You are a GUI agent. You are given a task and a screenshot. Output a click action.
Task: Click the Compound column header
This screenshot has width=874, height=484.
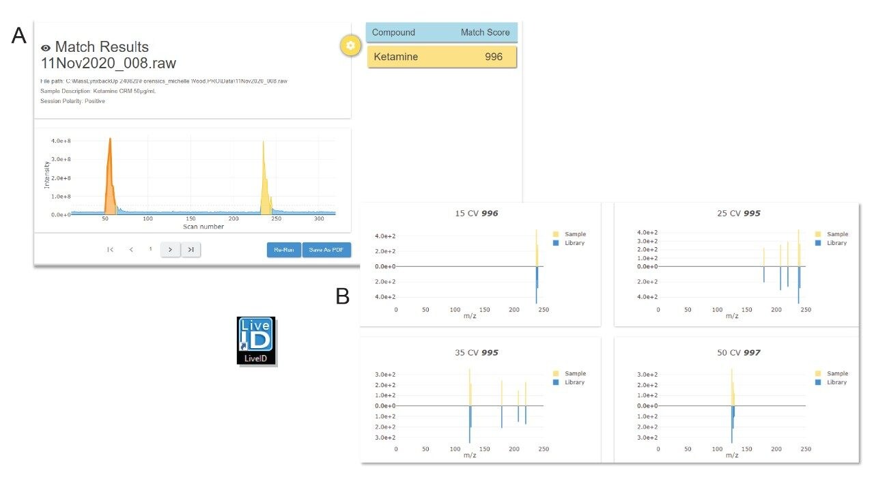click(394, 32)
